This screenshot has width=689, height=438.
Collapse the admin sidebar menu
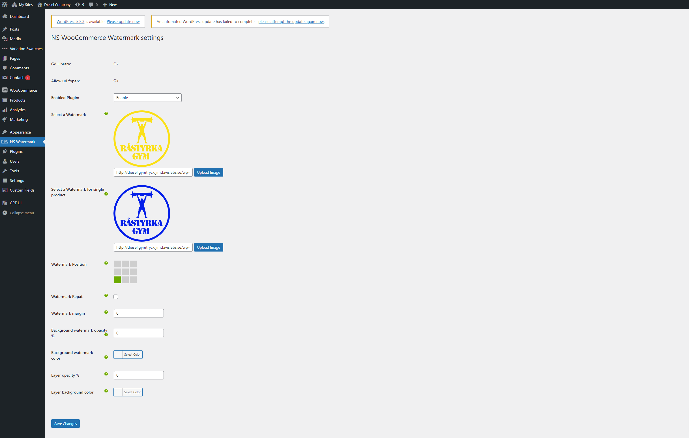coord(18,213)
